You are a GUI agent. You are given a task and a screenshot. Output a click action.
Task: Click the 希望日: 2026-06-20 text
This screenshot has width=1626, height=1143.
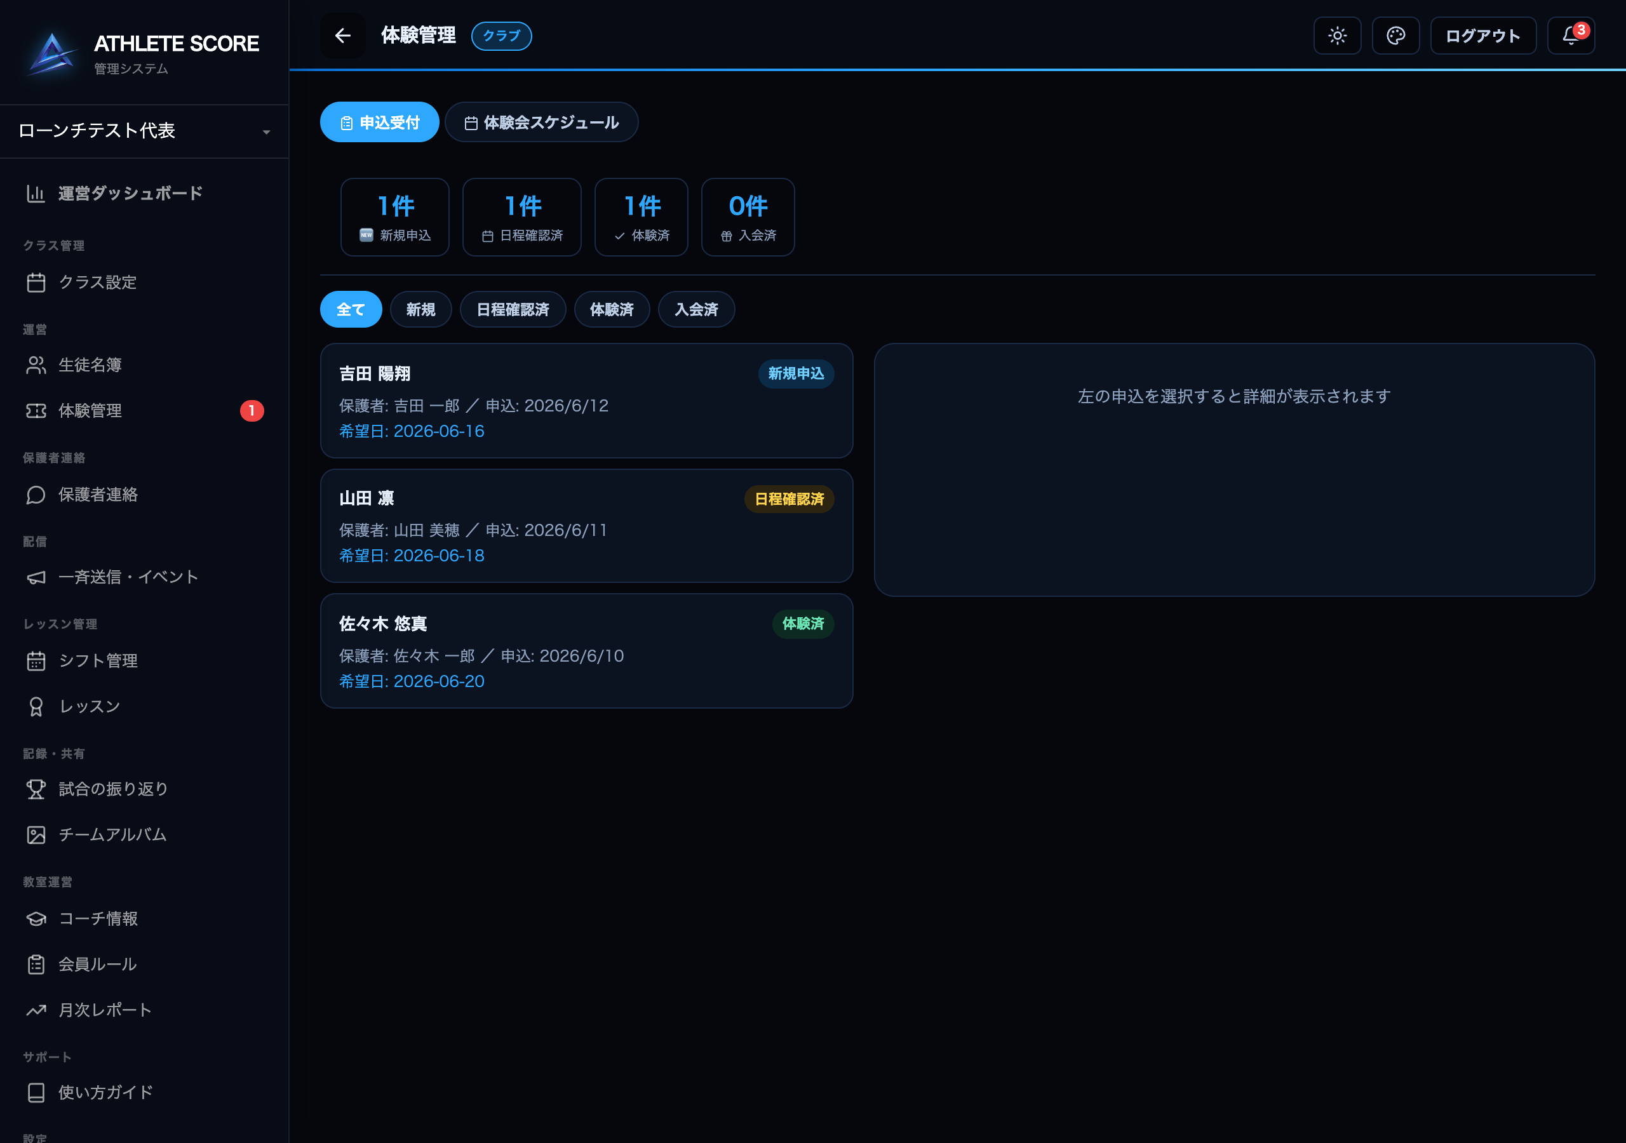pyautogui.click(x=412, y=681)
